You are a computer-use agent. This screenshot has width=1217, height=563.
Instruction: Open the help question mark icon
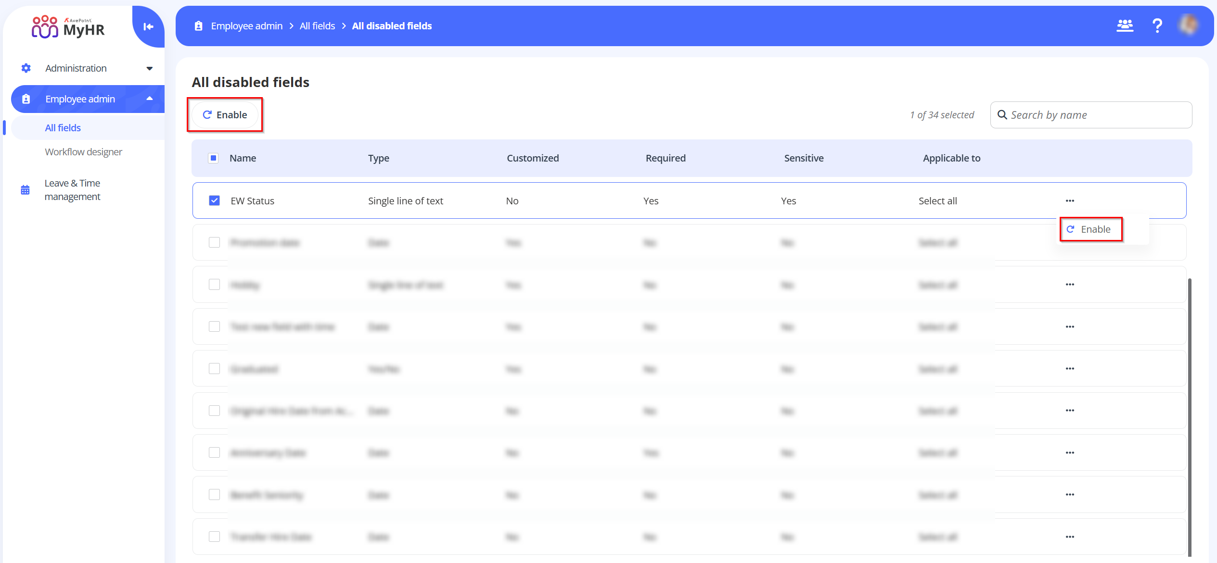click(x=1157, y=25)
